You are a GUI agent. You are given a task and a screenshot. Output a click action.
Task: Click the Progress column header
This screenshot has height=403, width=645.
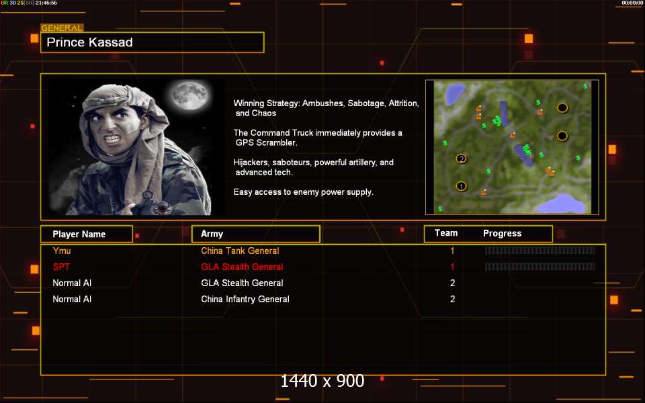[502, 233]
